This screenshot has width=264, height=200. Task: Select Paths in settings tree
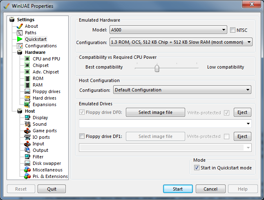(x=31, y=33)
